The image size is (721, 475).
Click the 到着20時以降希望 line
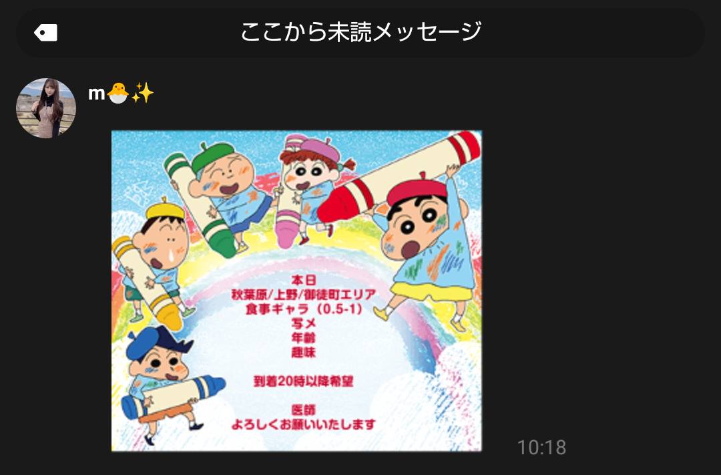[x=304, y=381]
